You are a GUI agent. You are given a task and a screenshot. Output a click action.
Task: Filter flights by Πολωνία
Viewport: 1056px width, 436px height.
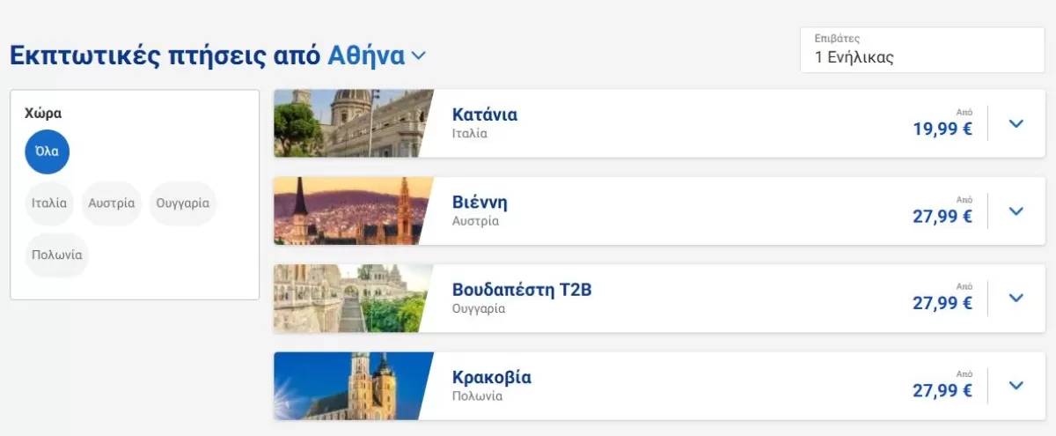(57, 255)
